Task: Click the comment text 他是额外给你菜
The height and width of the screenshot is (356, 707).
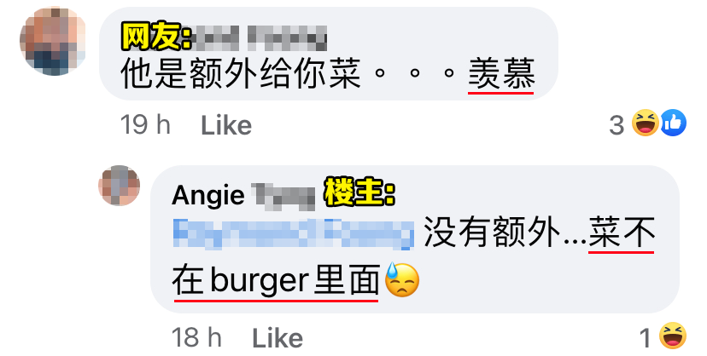Action: 241,74
